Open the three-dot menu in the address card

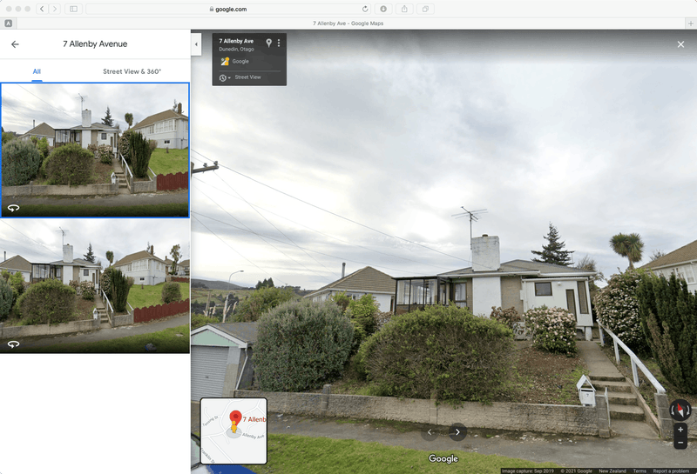(x=279, y=43)
